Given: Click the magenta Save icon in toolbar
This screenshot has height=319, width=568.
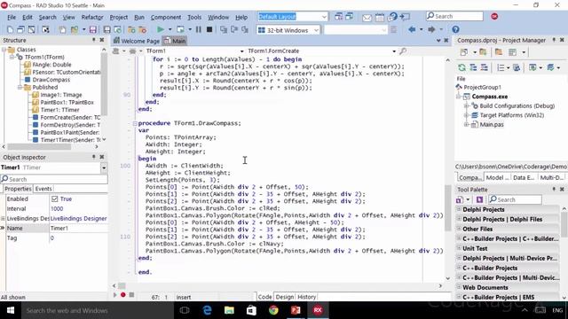Looking at the screenshot, I should pos(93,29).
